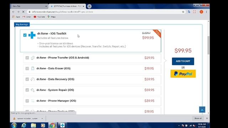Click ADD TO CART button

point(183,61)
